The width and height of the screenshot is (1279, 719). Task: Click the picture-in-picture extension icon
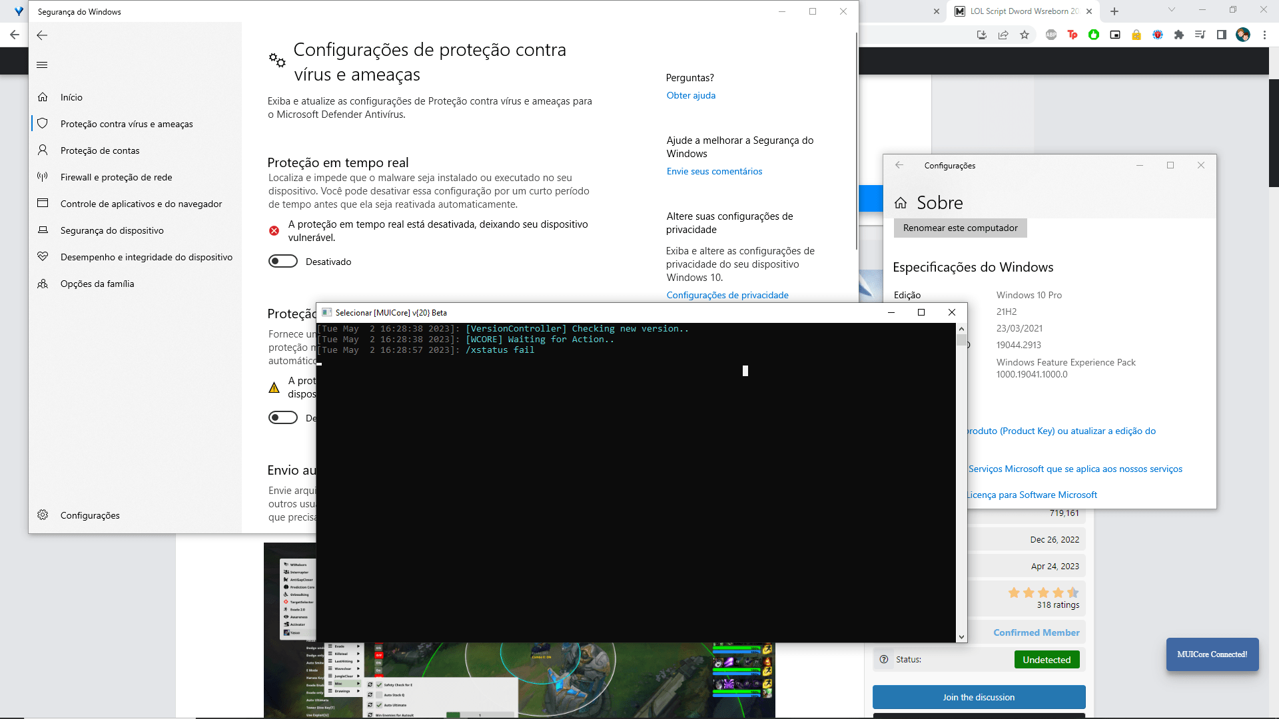pos(1115,35)
